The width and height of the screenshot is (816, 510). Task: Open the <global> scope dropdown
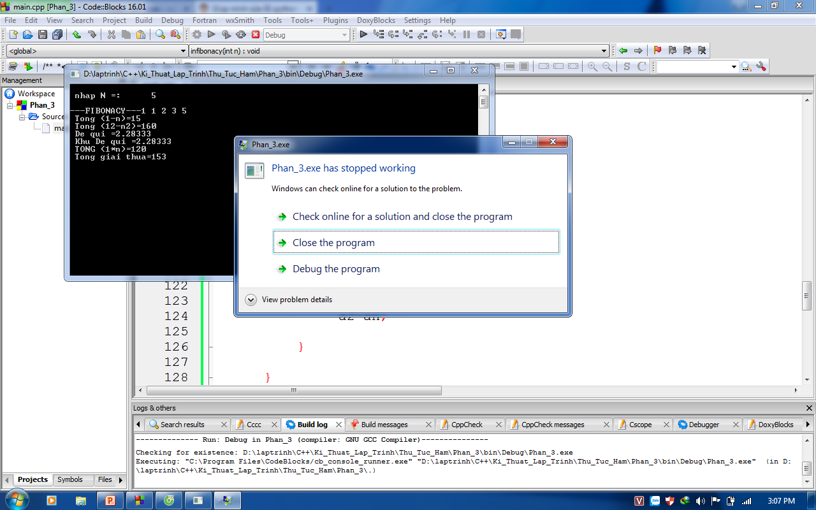[183, 51]
